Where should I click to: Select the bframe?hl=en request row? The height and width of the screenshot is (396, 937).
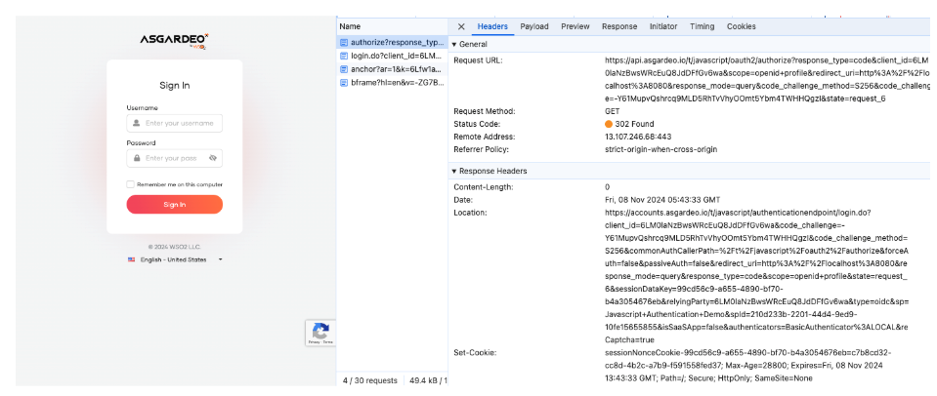pyautogui.click(x=393, y=83)
